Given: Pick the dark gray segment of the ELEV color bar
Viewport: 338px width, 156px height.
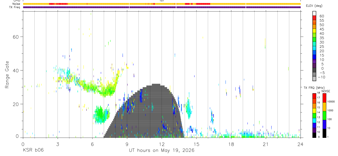Looking at the screenshot, I should pyautogui.click(x=314, y=70).
